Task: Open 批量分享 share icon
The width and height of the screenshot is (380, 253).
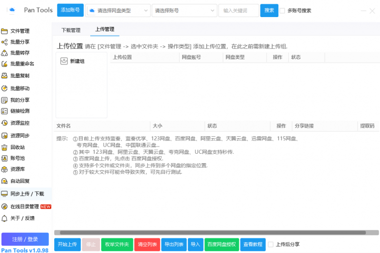Action: tap(4, 42)
